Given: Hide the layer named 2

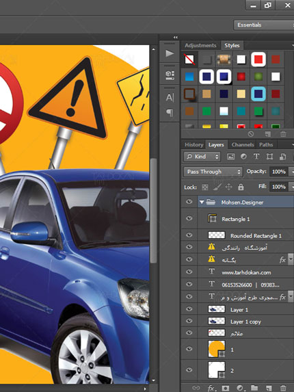Looking at the screenshot, I should [189, 369].
